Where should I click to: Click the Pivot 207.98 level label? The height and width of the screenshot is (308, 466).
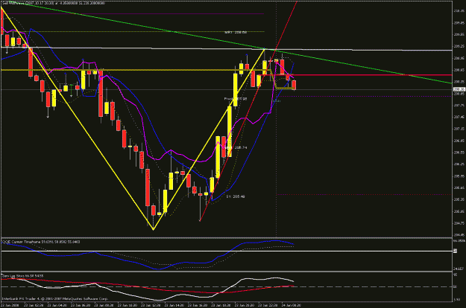(x=236, y=99)
